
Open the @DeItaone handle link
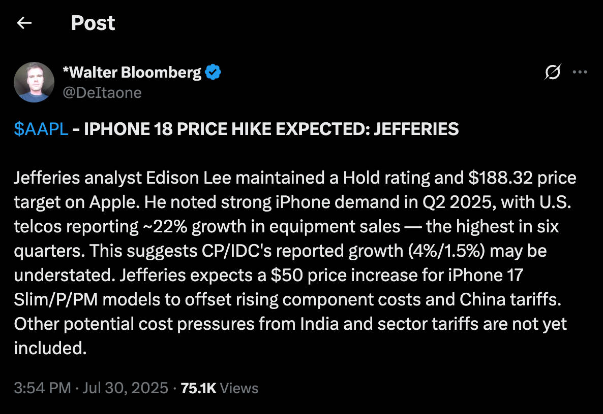click(102, 92)
